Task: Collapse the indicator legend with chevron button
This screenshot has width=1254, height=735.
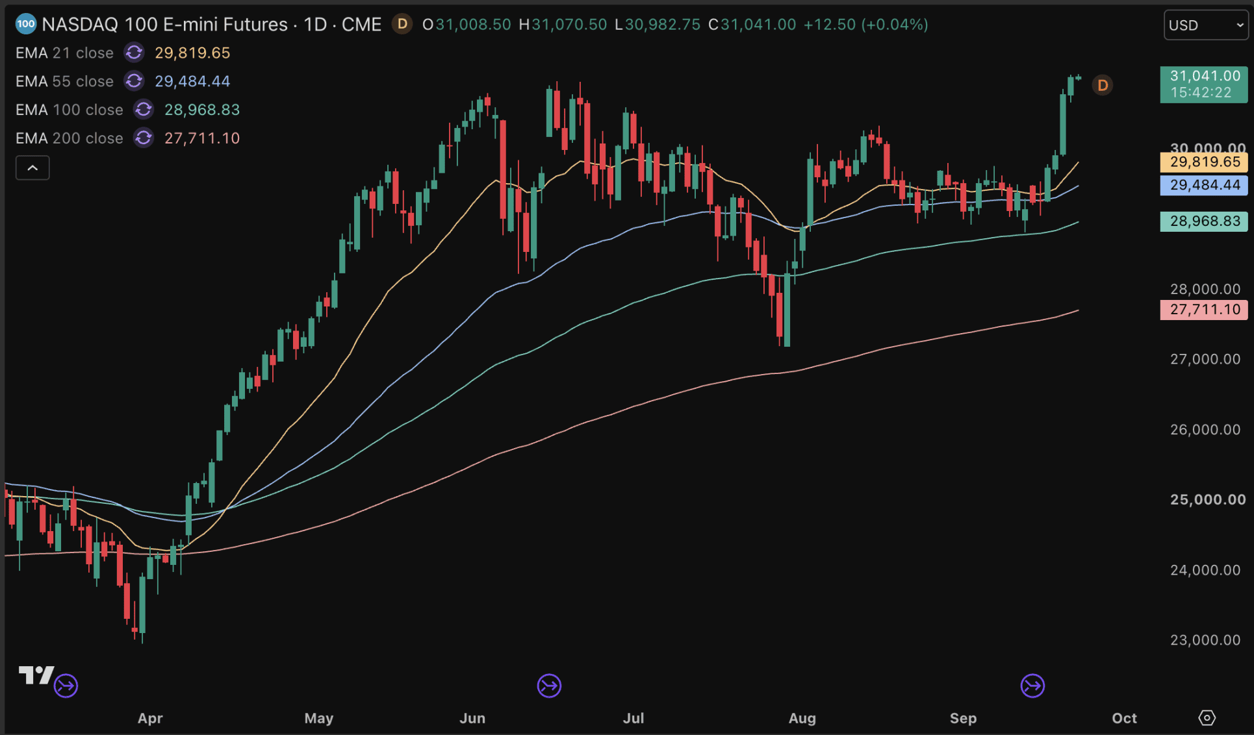Action: coord(32,168)
